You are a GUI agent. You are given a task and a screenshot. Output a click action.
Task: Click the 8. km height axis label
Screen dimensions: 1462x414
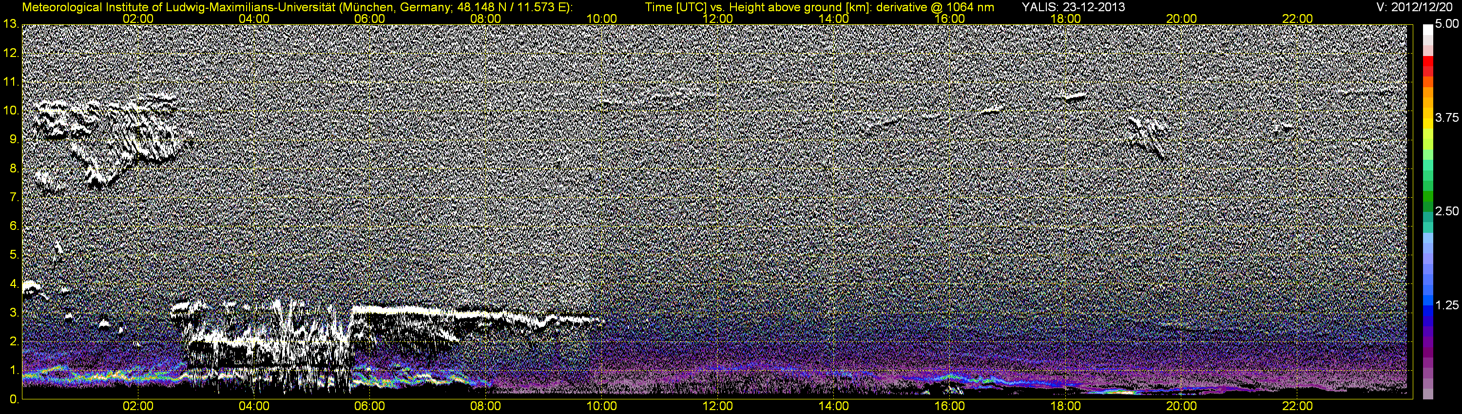click(x=14, y=169)
